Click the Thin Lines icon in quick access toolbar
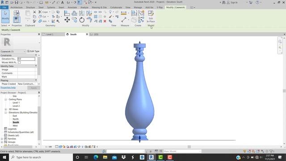This screenshot has height=161, width=286. 80,2
